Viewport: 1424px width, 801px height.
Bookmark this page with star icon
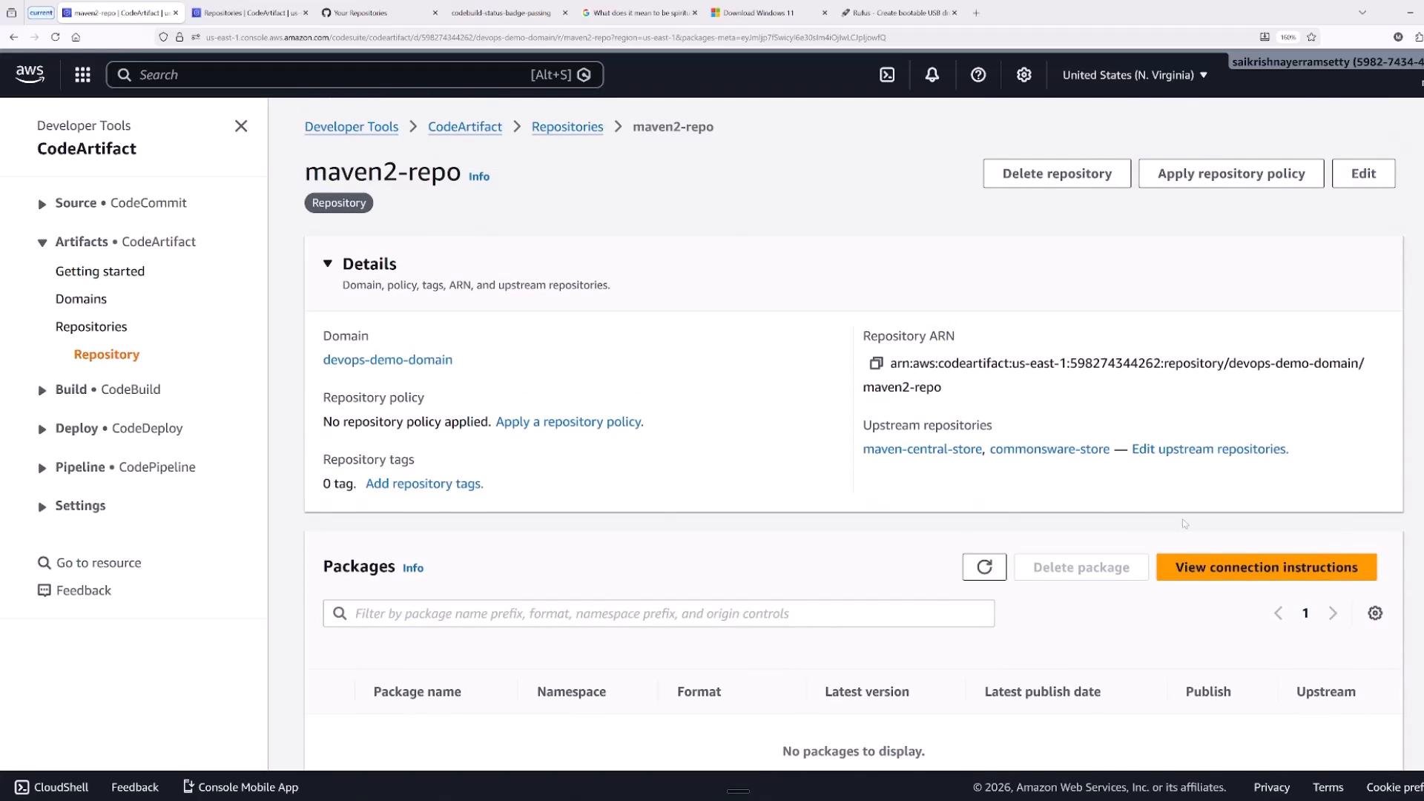click(x=1311, y=36)
